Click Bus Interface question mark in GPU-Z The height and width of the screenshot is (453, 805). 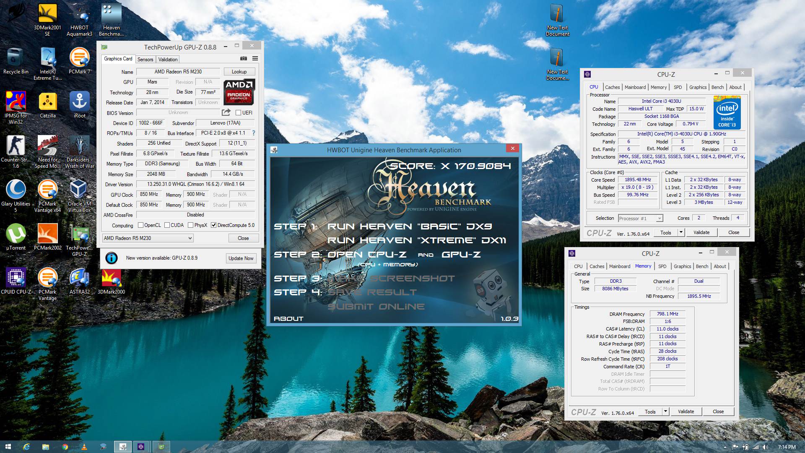253,133
